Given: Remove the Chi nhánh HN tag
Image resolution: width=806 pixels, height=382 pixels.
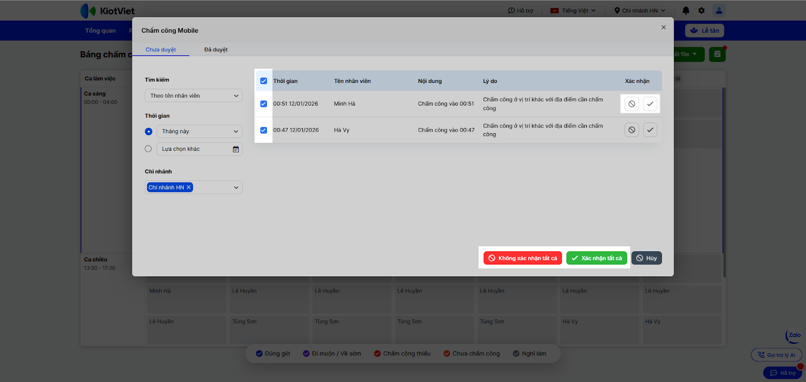Looking at the screenshot, I should (189, 187).
